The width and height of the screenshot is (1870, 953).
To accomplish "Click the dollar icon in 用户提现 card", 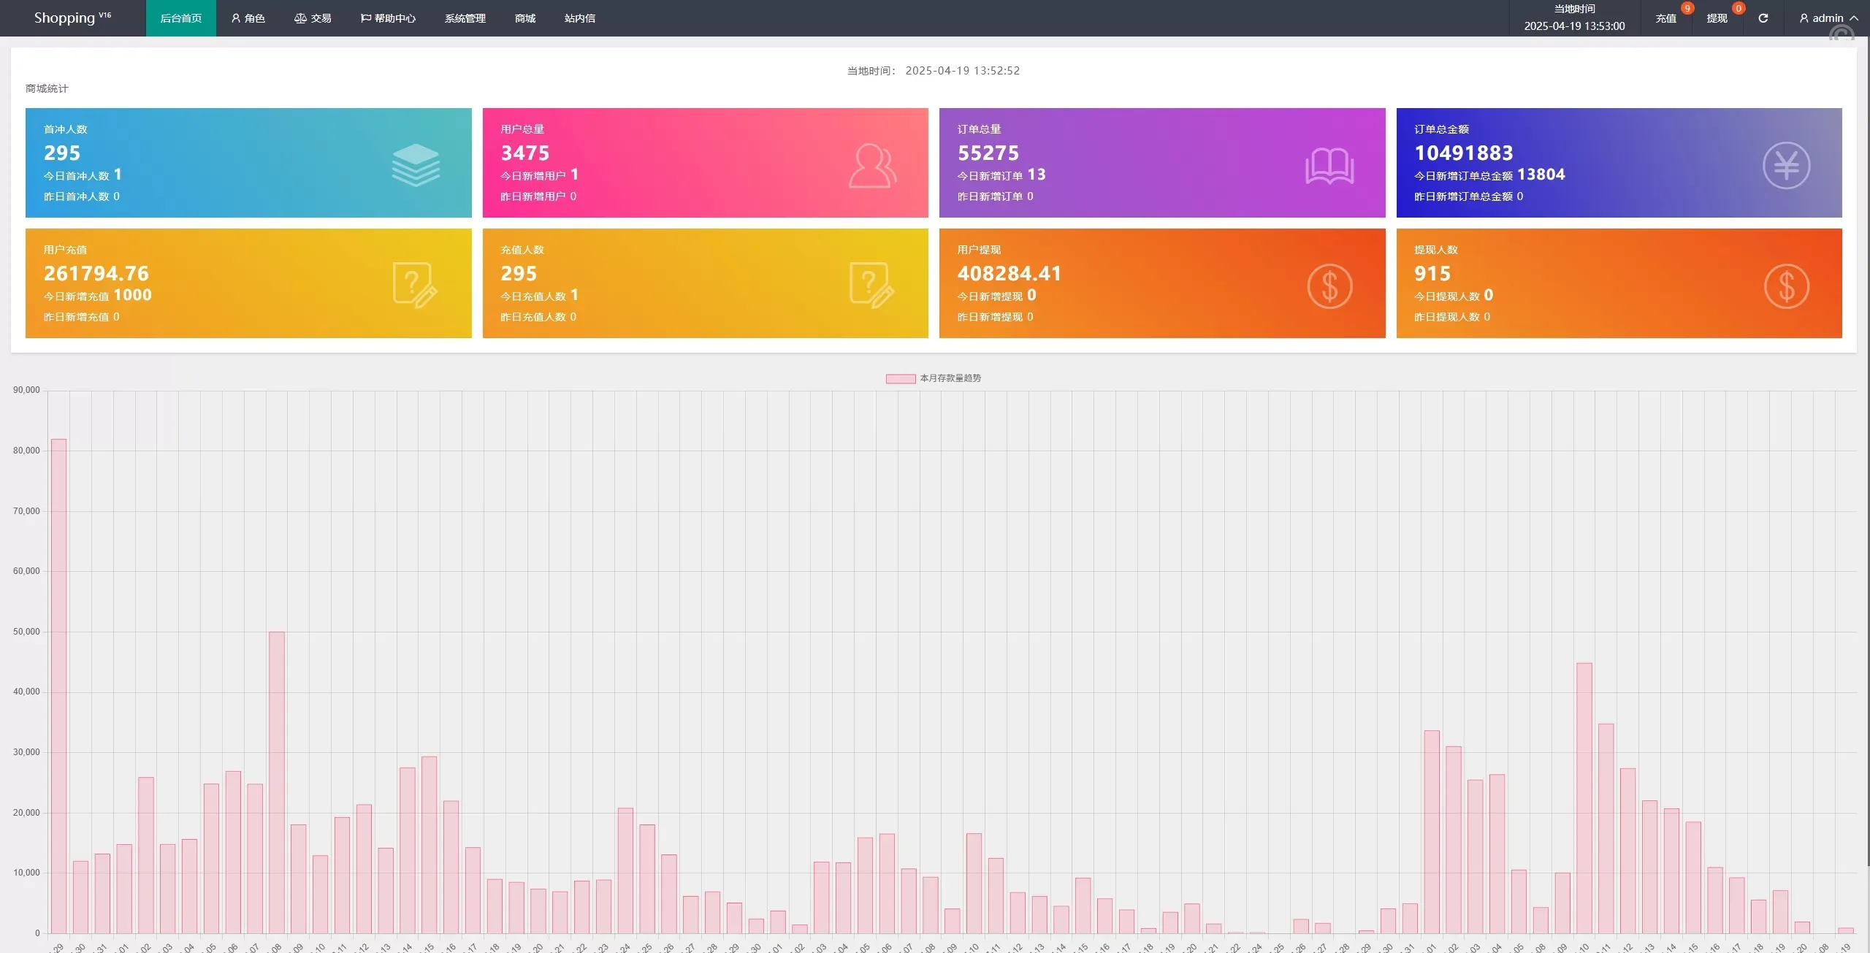I will click(1329, 286).
